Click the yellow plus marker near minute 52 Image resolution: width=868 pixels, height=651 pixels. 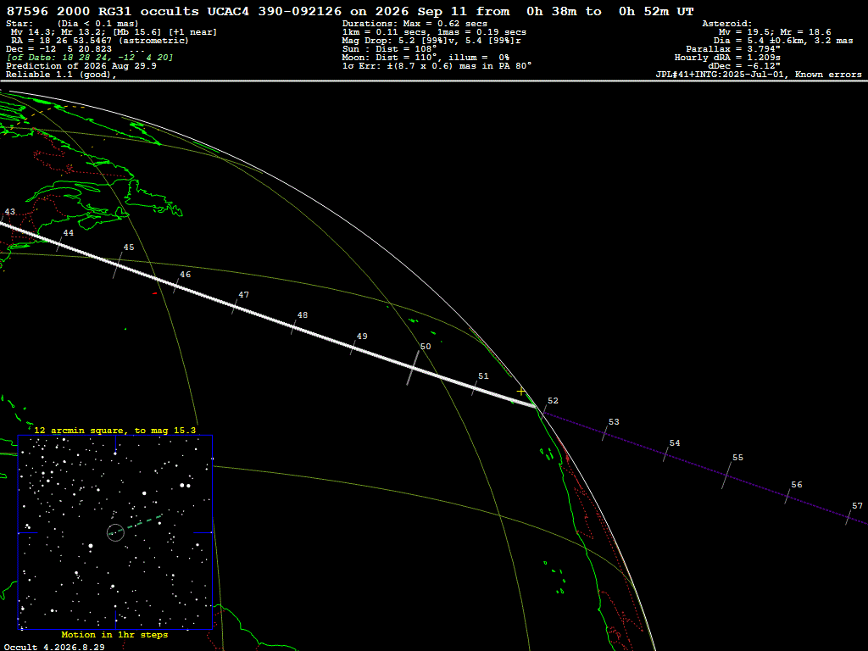[x=520, y=392]
